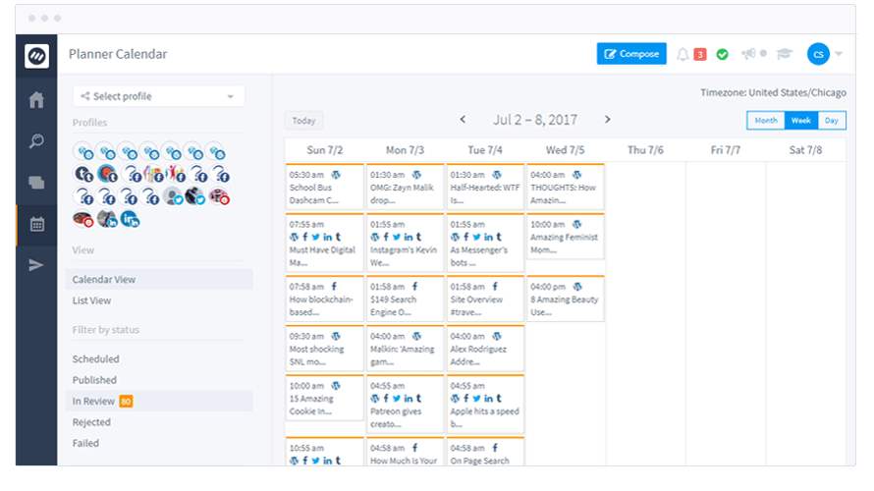
Task: Click Twitter icon on Must Have Digital post
Action: pos(316,237)
